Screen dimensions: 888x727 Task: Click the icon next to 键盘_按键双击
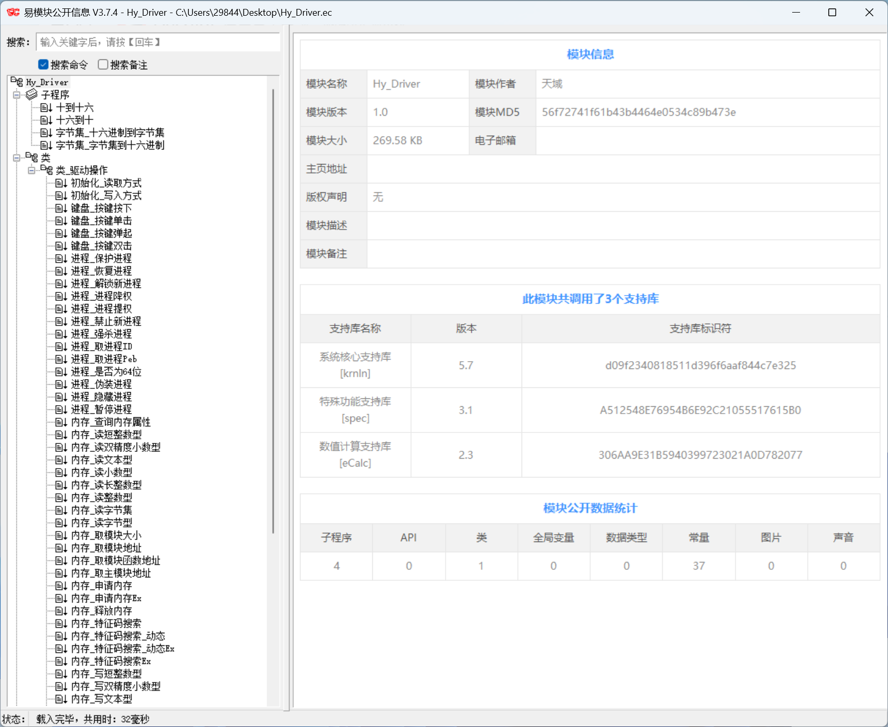61,246
